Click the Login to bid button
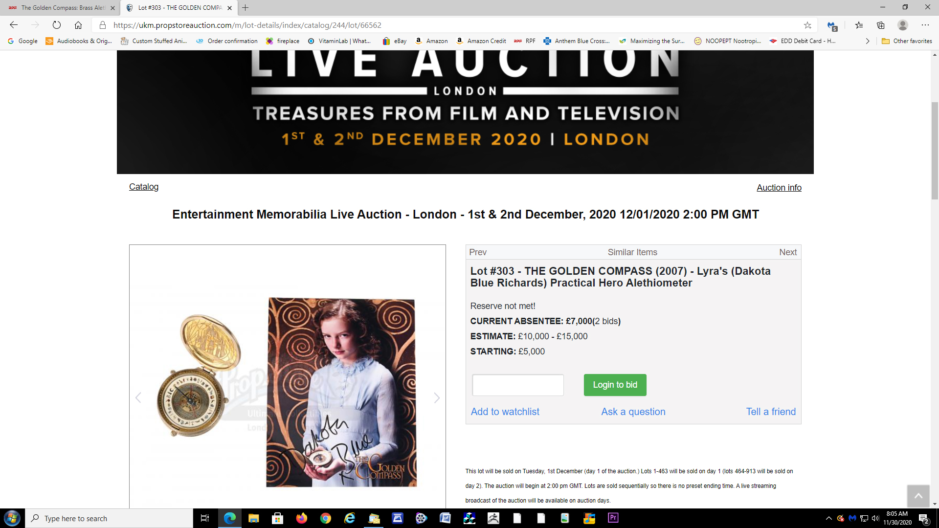The height and width of the screenshot is (528, 939). [615, 385]
